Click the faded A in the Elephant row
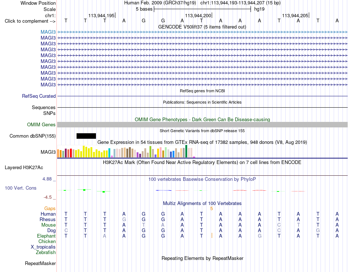This screenshot has height=272, width=348. (x=104, y=236)
